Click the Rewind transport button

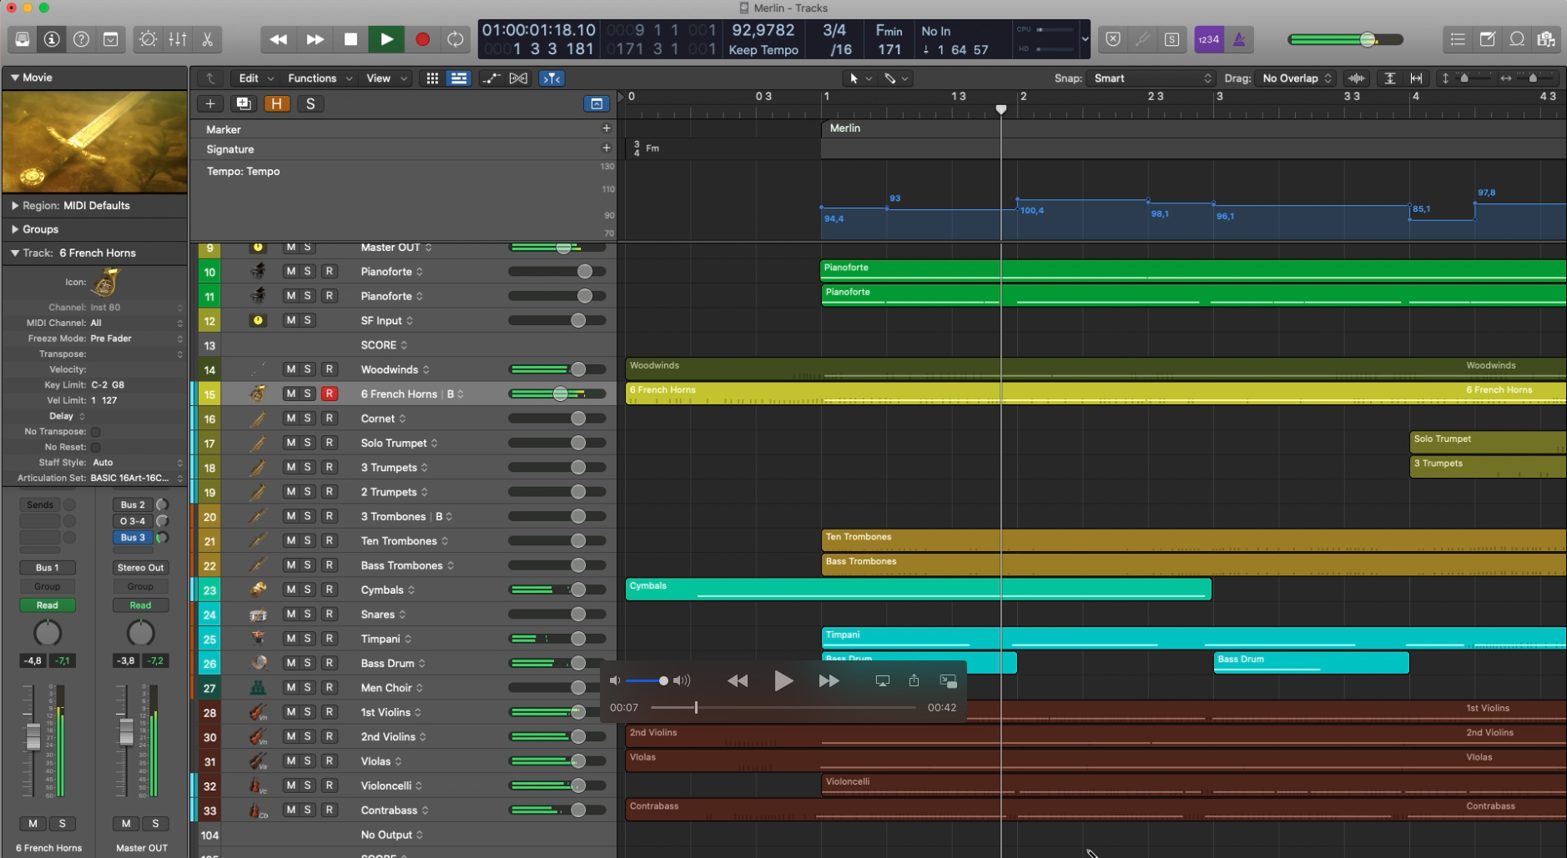279,39
